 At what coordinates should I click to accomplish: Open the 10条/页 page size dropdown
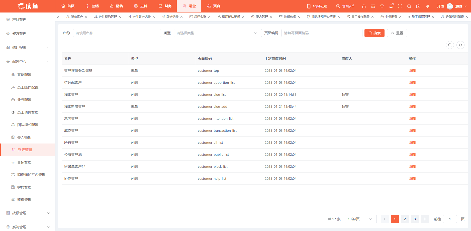(361, 219)
